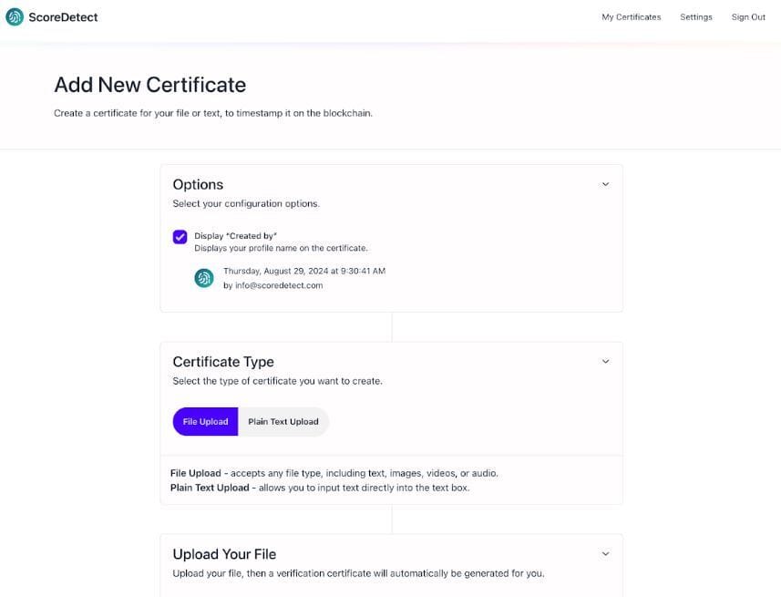781x597 pixels.
Task: Click the Display "Created by" label text
Action: pos(235,236)
